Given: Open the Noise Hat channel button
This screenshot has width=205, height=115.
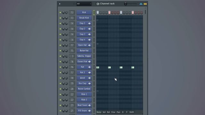Looking at the screenshot, I should tap(84, 50).
